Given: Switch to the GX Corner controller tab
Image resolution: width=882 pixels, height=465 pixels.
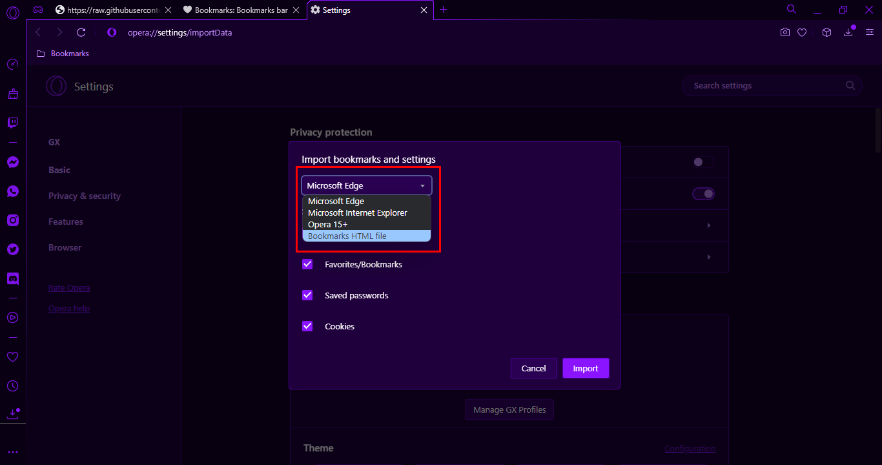Looking at the screenshot, I should pyautogui.click(x=38, y=10).
